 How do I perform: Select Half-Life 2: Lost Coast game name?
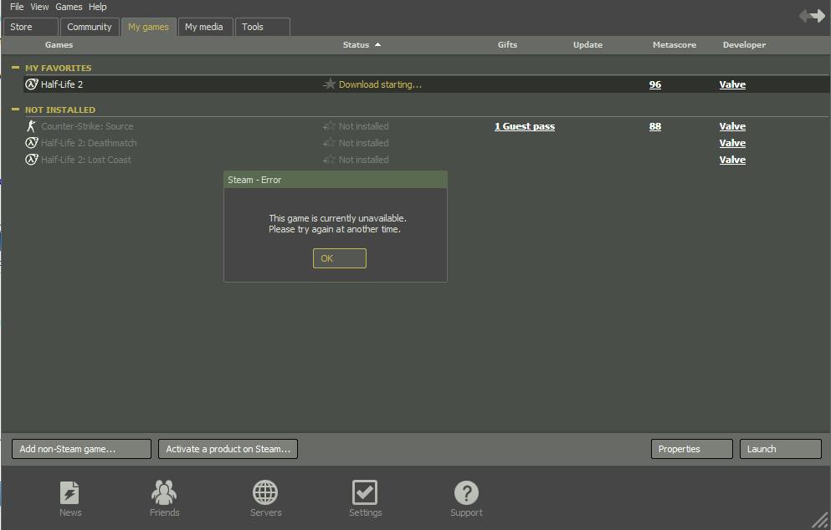86,160
